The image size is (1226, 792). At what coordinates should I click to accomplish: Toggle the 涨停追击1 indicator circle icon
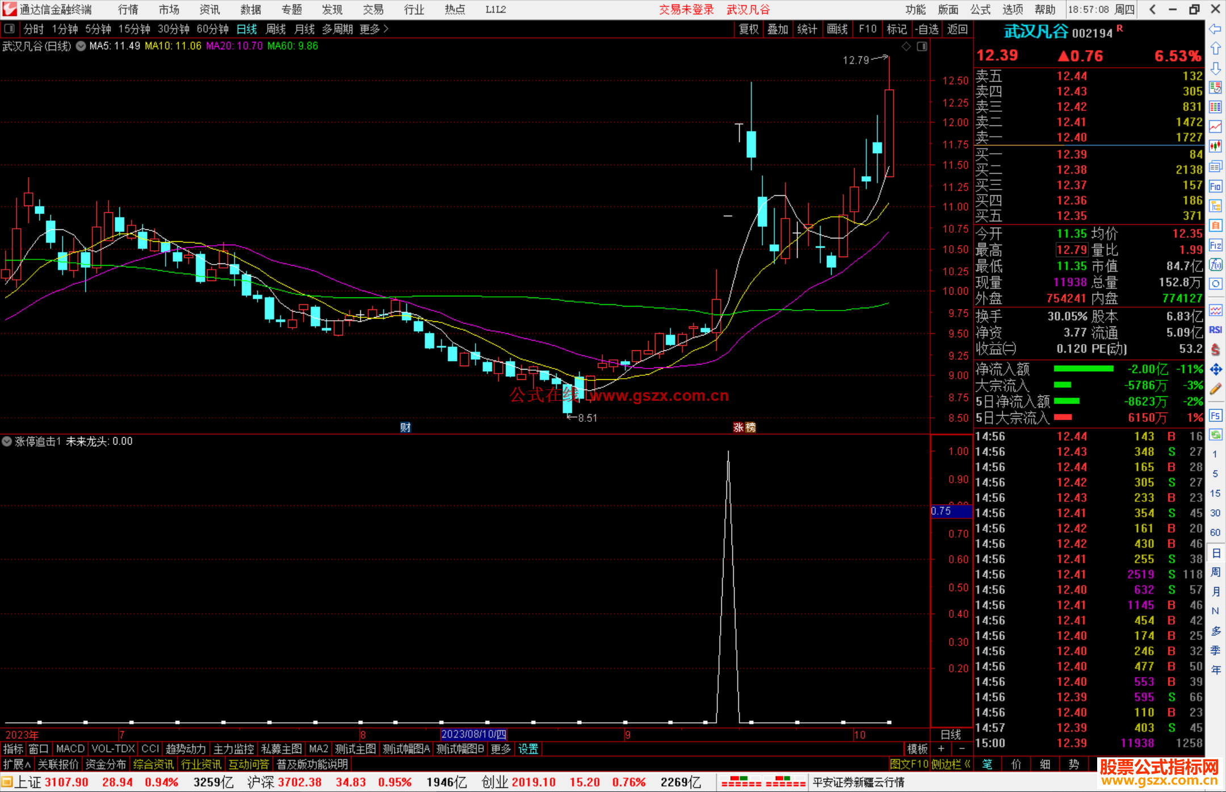tap(7, 441)
